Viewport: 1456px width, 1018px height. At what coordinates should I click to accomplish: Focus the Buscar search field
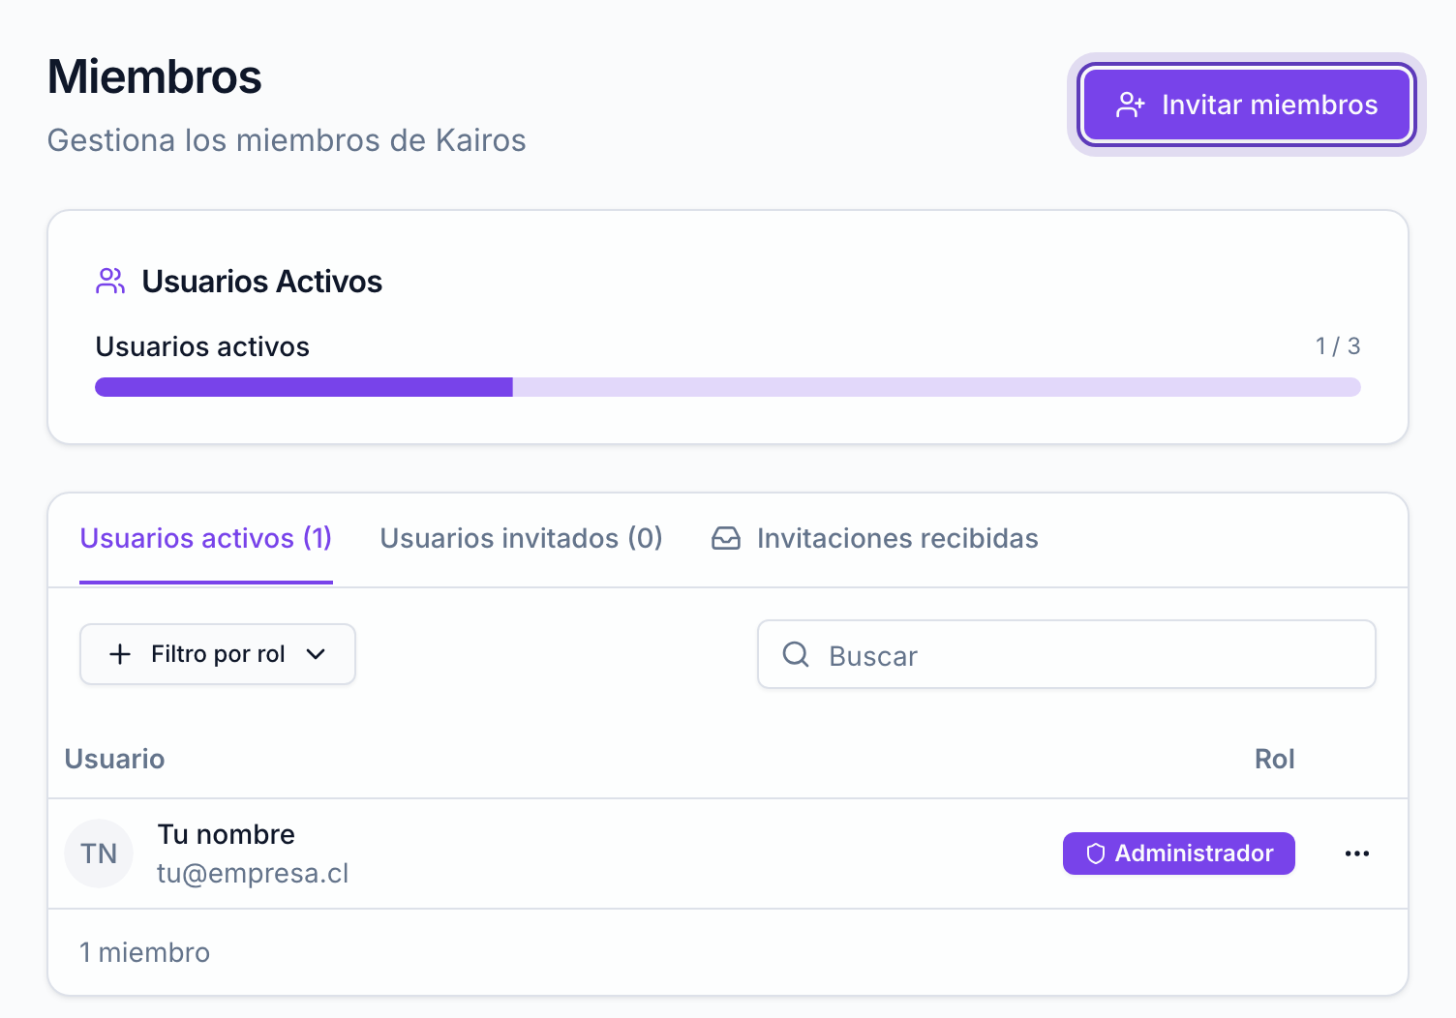tap(1067, 655)
